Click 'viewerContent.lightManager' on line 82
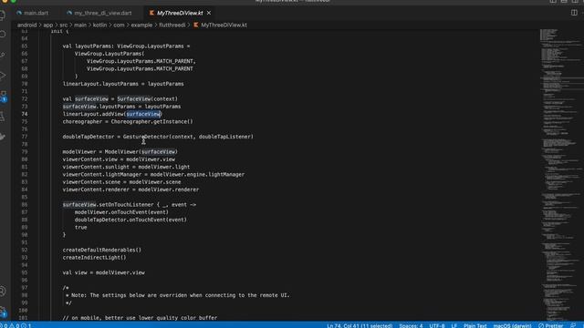 pyautogui.click(x=102, y=174)
